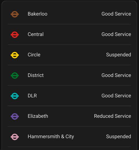Click the Bakerloo Good Service status

[x=116, y=14]
